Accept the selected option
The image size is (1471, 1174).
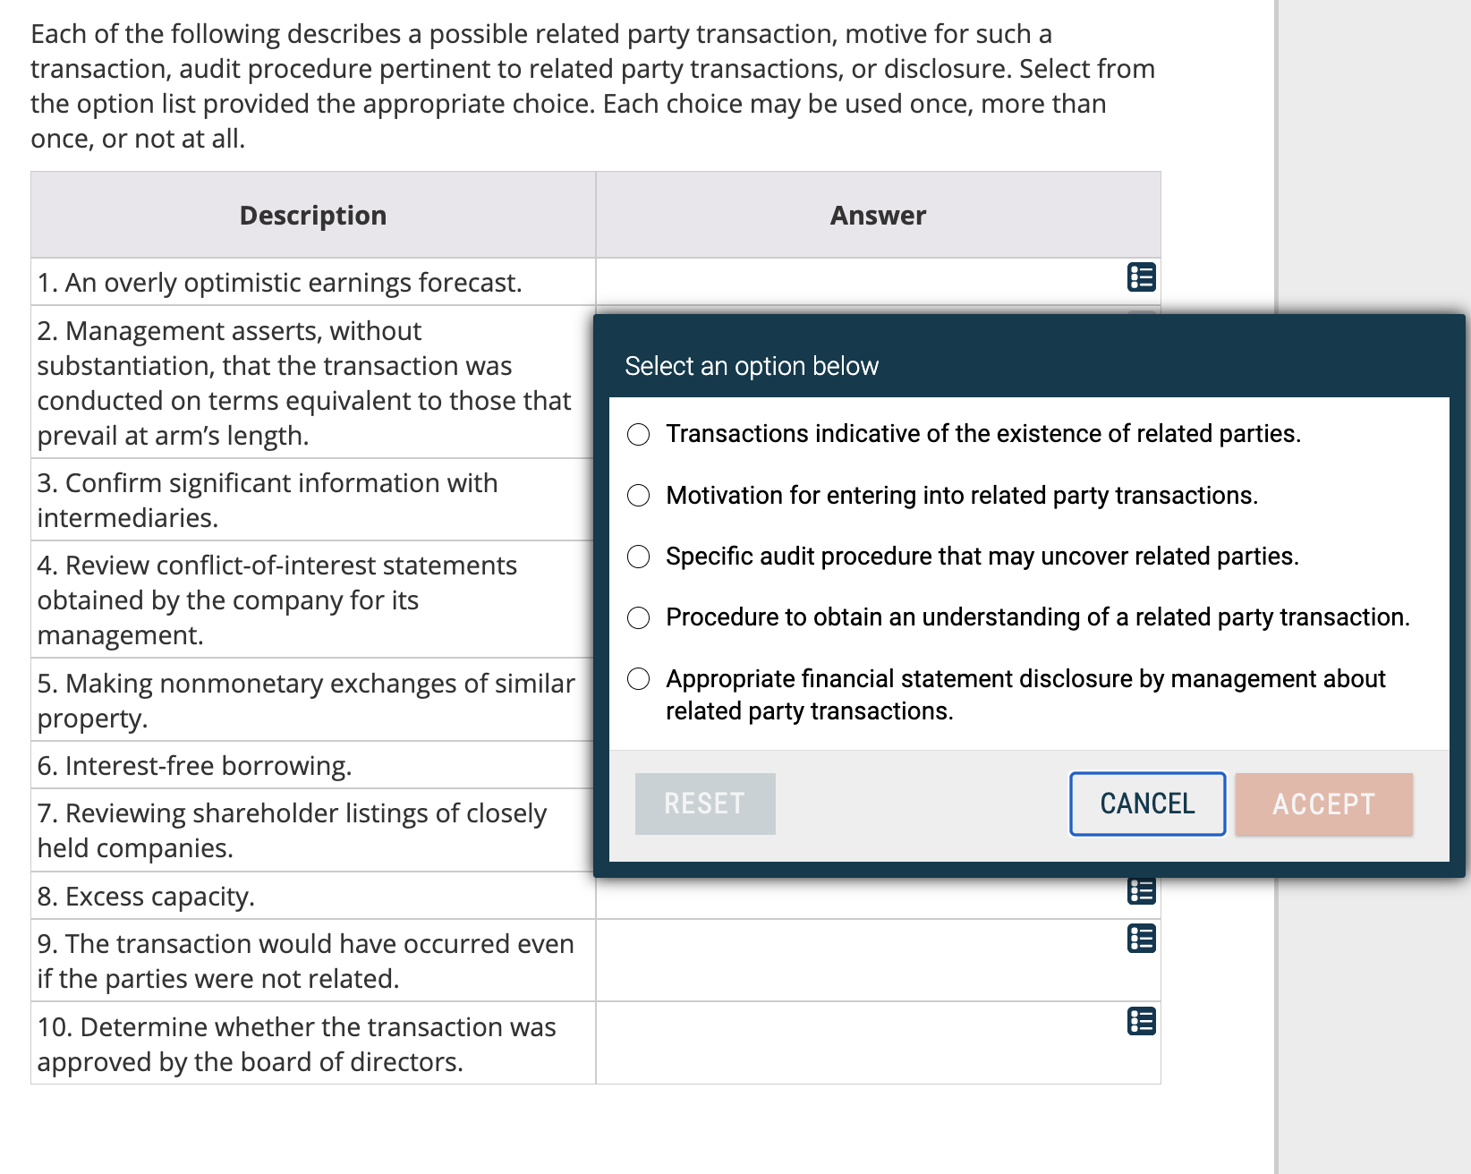[x=1323, y=804]
